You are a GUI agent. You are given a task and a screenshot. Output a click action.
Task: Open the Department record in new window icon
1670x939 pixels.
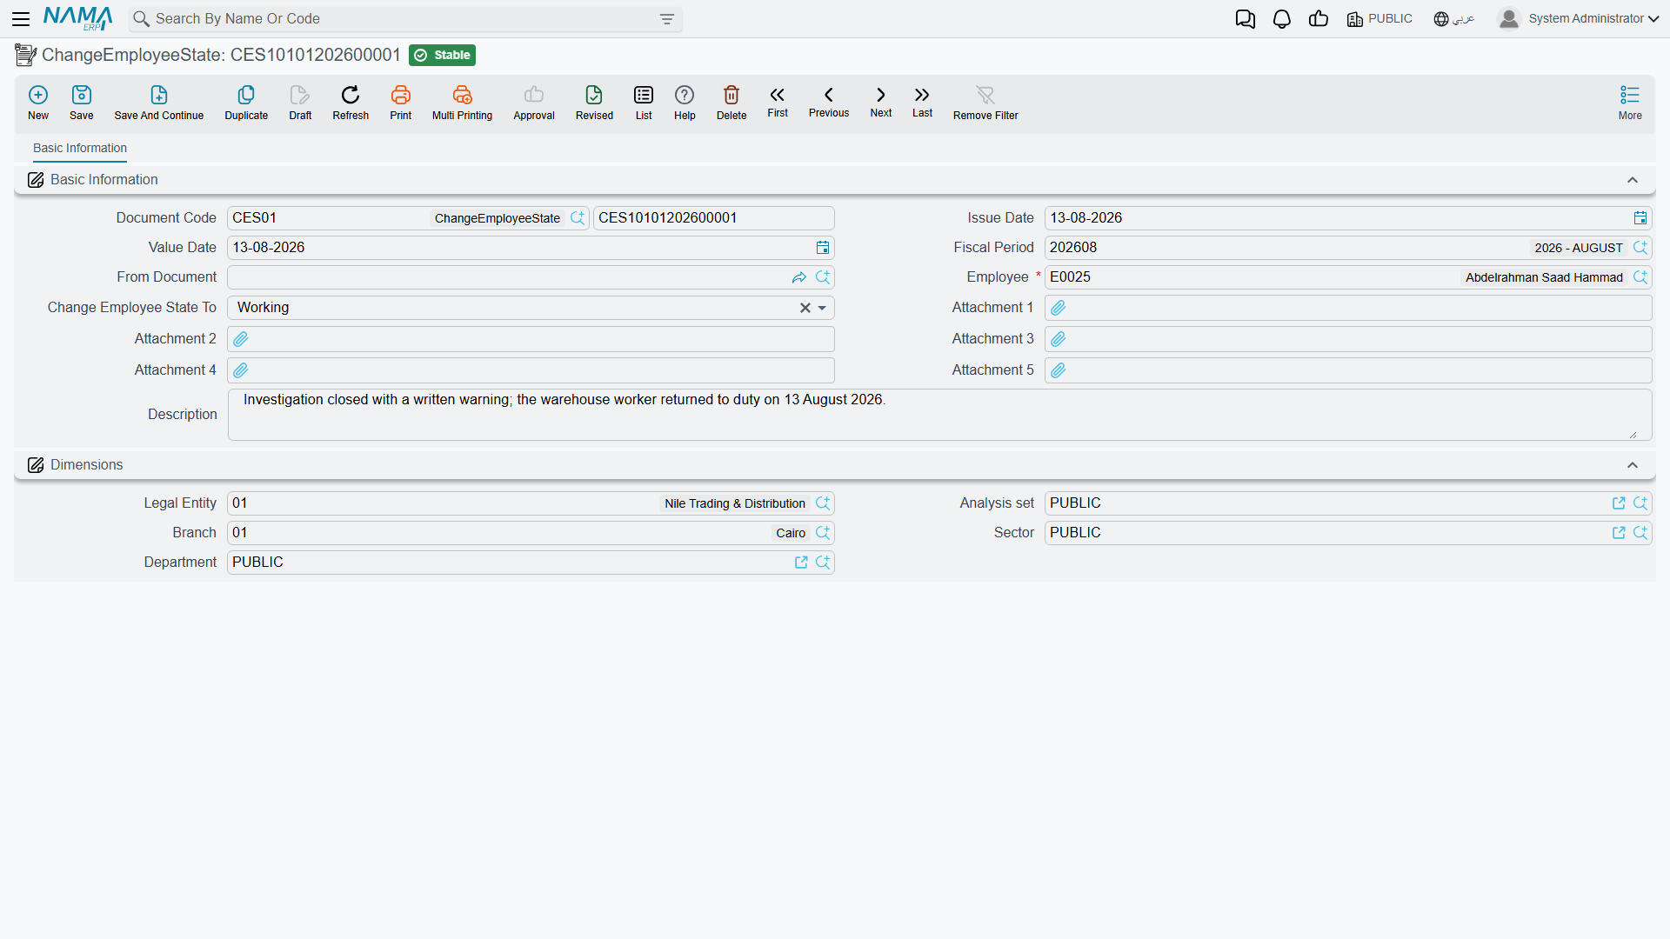point(801,563)
